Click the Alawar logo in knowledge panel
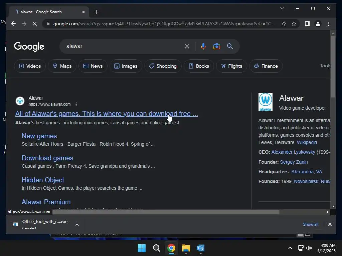Viewport: 342px width, 256px height. pos(266,102)
